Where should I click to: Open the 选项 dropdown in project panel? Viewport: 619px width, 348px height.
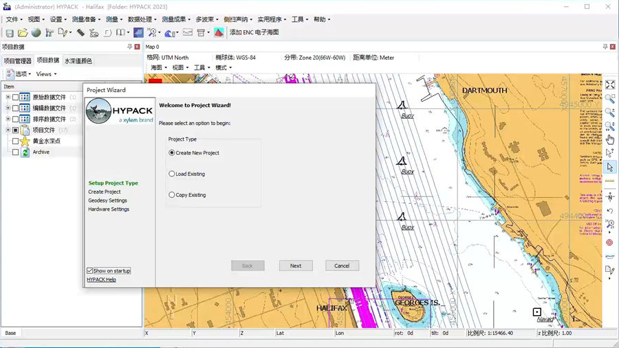click(19, 73)
